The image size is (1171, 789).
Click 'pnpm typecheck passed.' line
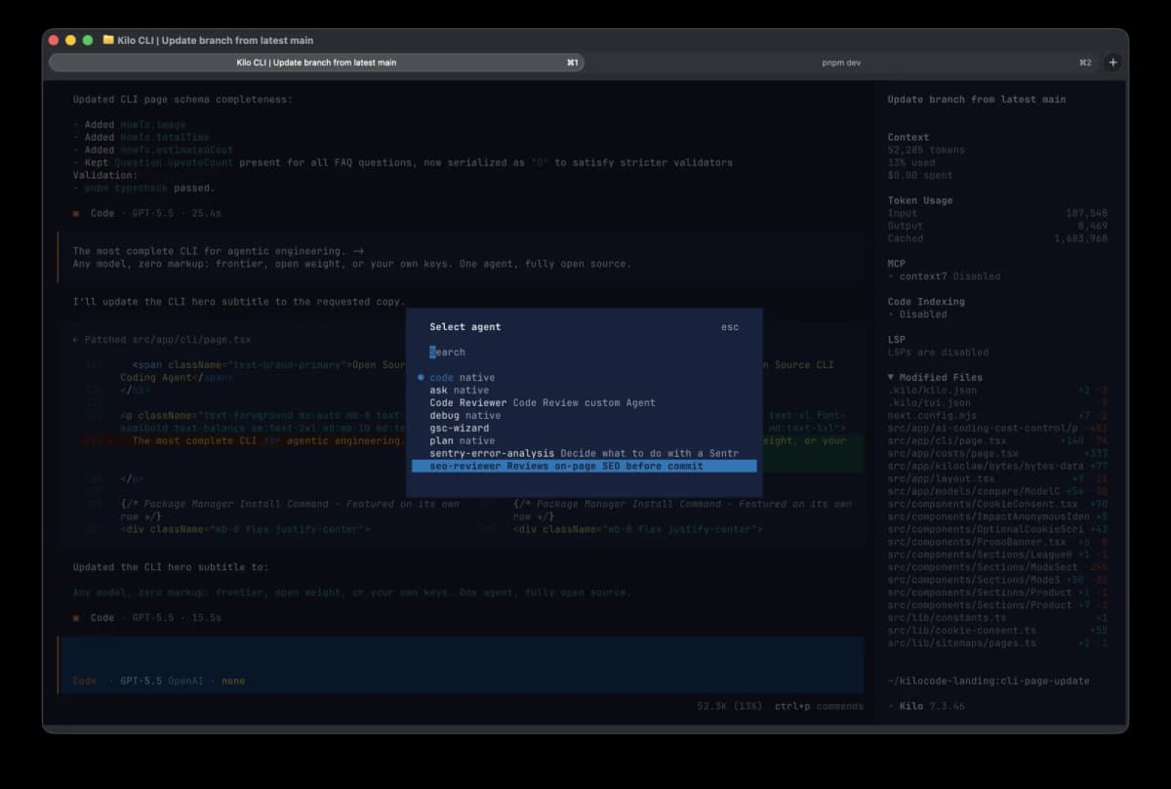pyautogui.click(x=143, y=188)
